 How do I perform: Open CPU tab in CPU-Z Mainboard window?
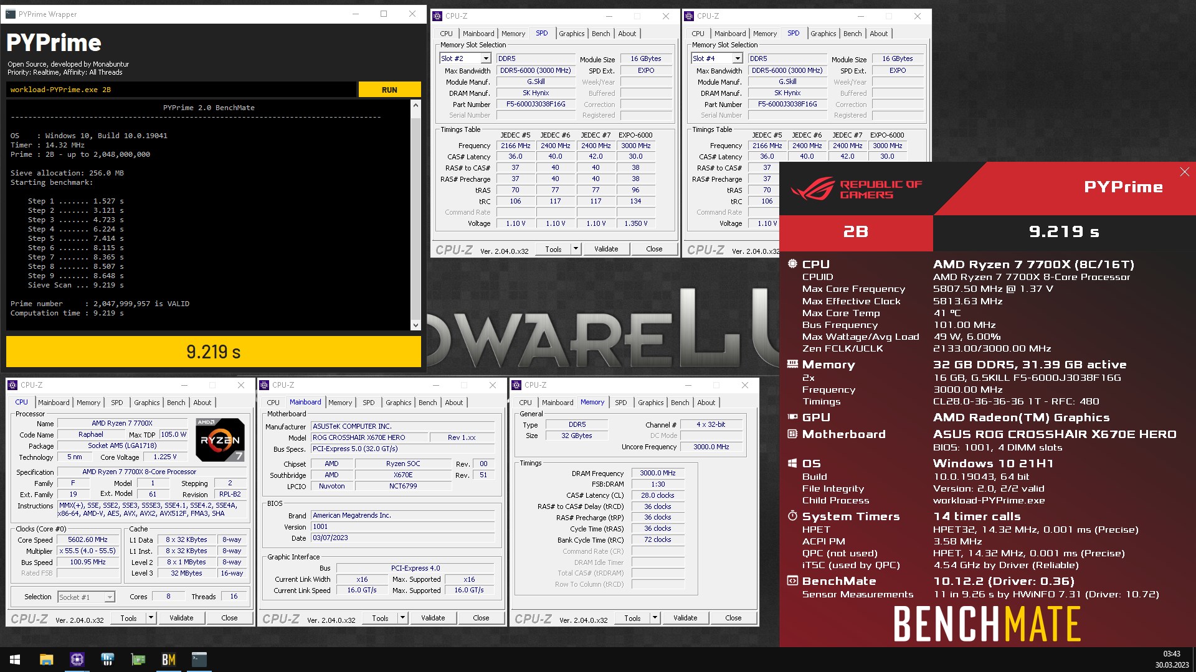tap(273, 403)
